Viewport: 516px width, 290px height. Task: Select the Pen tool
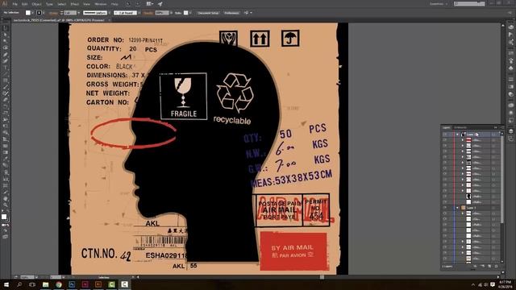[6, 54]
